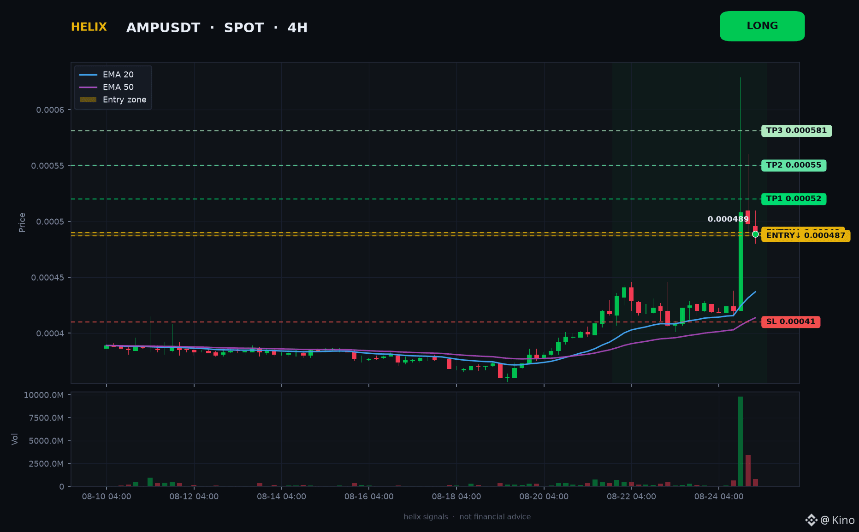Click the 08-10 04:00 date label

[107, 497]
